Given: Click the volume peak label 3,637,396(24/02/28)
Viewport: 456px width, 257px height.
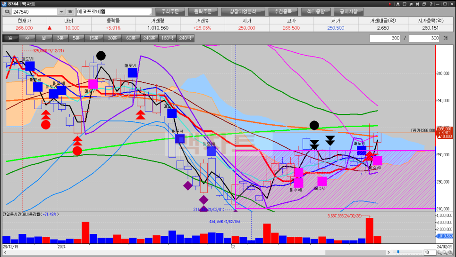Looking at the screenshot, I should (344, 216).
